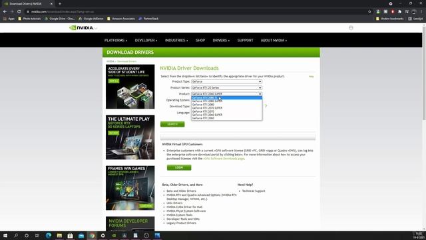Open Windows taskbar search
The width and height of the screenshot is (426, 240).
point(16,235)
